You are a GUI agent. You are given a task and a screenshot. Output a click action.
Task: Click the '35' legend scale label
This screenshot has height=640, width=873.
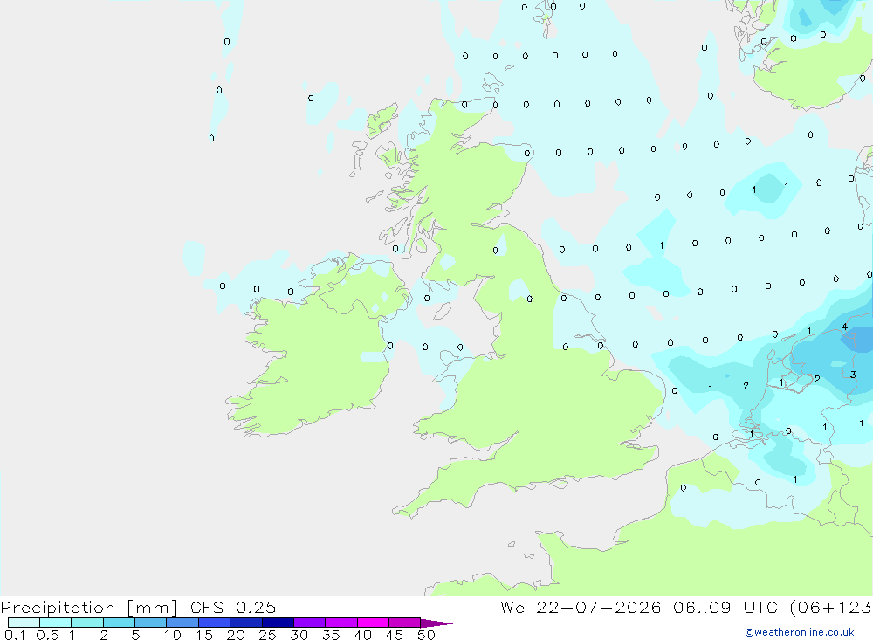click(331, 635)
